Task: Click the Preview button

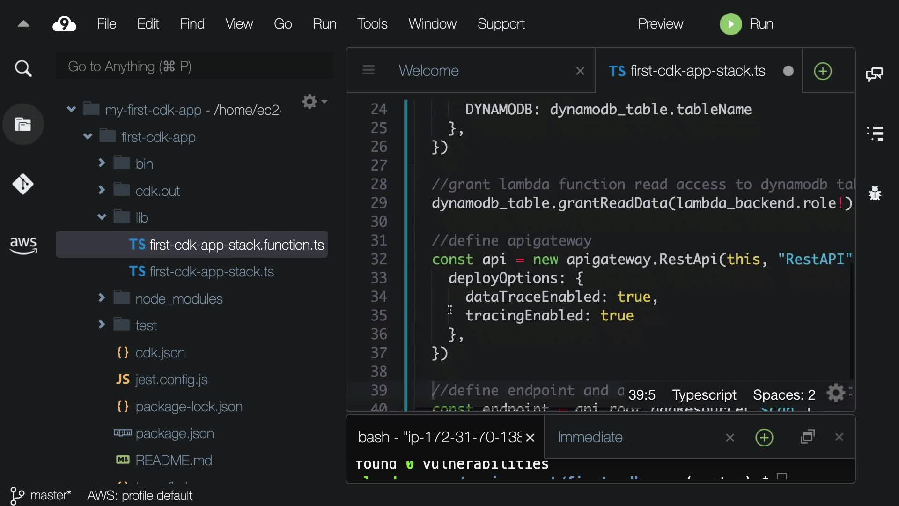Action: tap(660, 24)
